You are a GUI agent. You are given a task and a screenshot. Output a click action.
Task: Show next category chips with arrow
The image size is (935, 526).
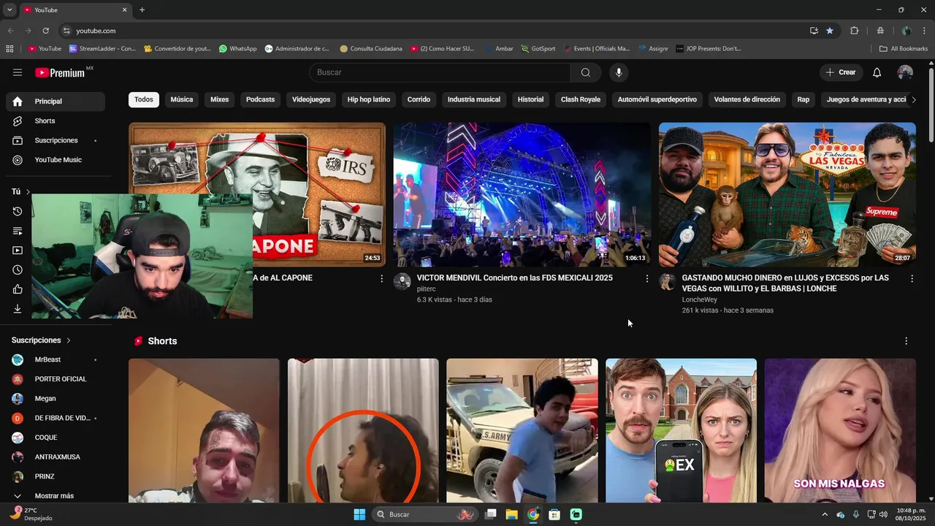coord(913,99)
